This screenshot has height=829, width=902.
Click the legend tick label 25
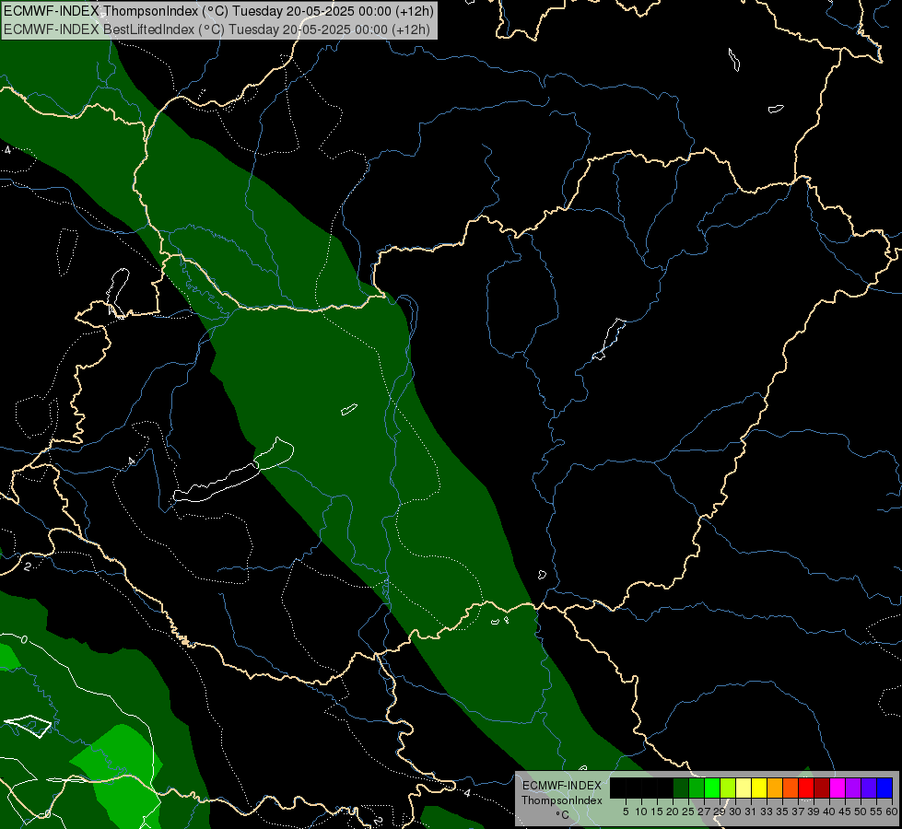(688, 811)
